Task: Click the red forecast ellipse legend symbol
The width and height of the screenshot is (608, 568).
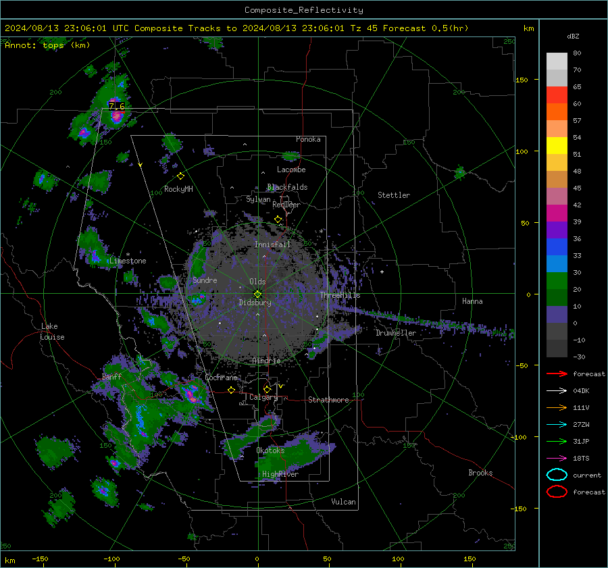Action: pos(557,492)
